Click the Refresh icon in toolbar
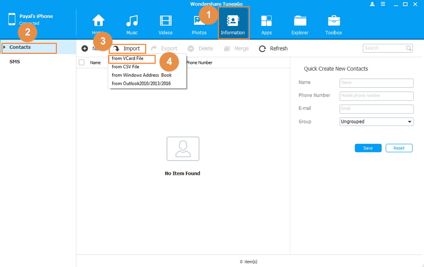 (262, 49)
